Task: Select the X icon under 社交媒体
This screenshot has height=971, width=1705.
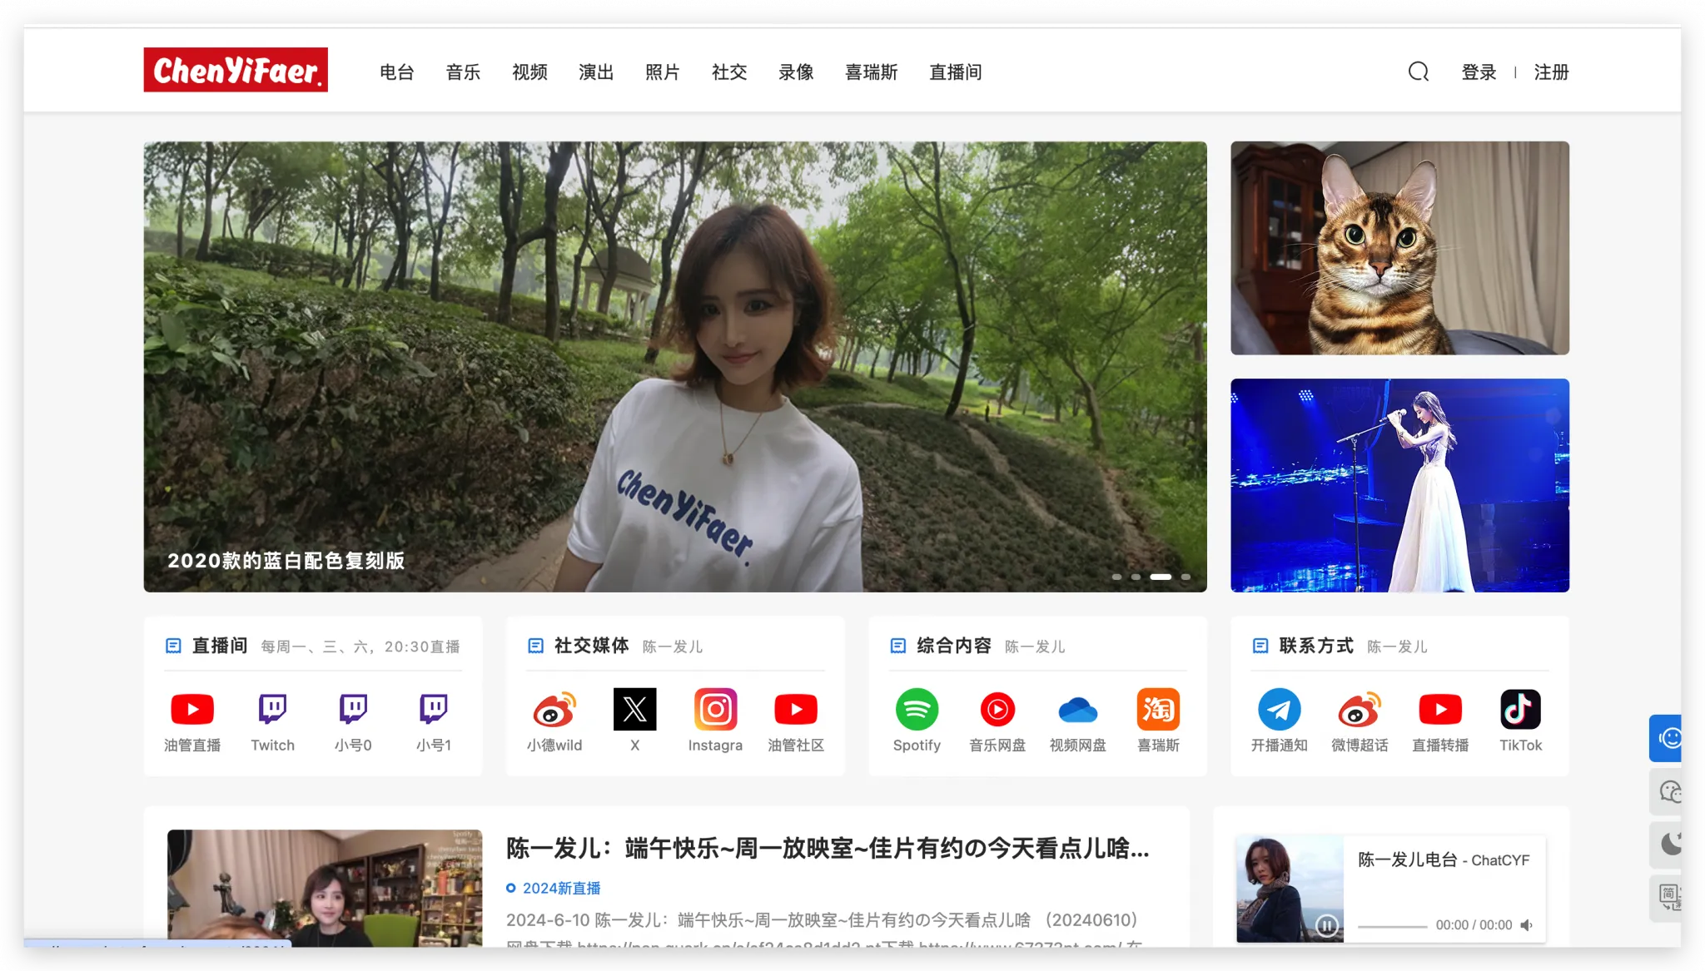Action: (634, 709)
